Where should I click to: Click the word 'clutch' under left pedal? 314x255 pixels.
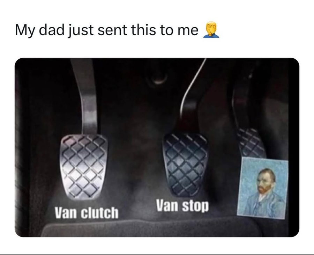pos(99,213)
